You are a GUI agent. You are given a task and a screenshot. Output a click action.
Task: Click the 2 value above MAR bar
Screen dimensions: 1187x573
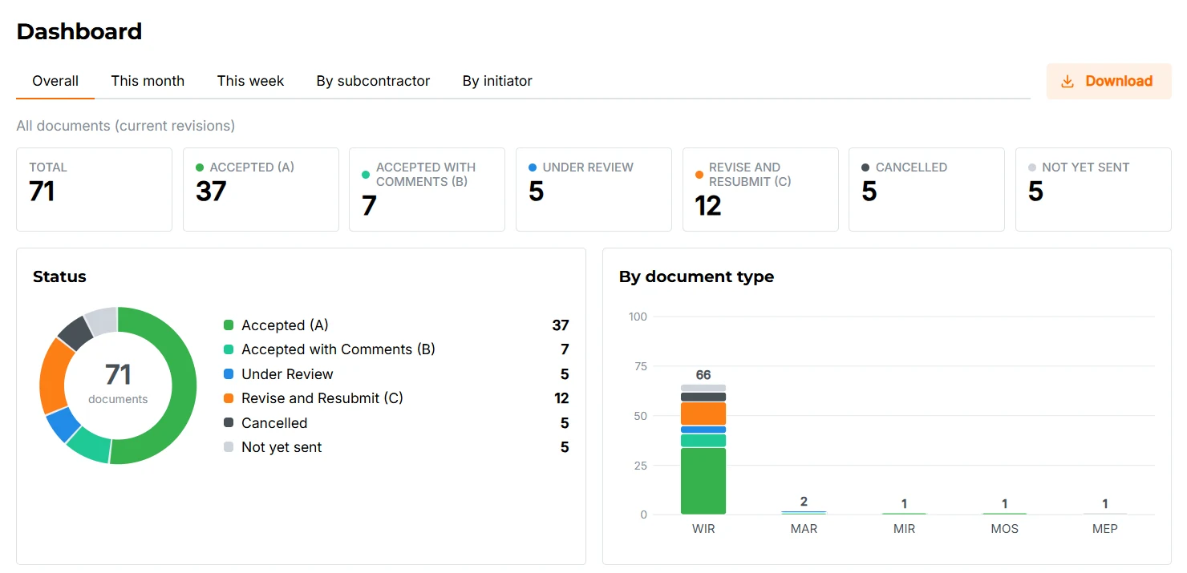click(x=804, y=502)
